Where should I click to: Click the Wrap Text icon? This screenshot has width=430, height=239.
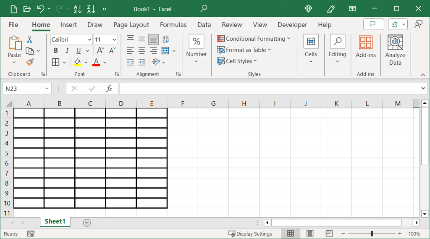click(166, 39)
